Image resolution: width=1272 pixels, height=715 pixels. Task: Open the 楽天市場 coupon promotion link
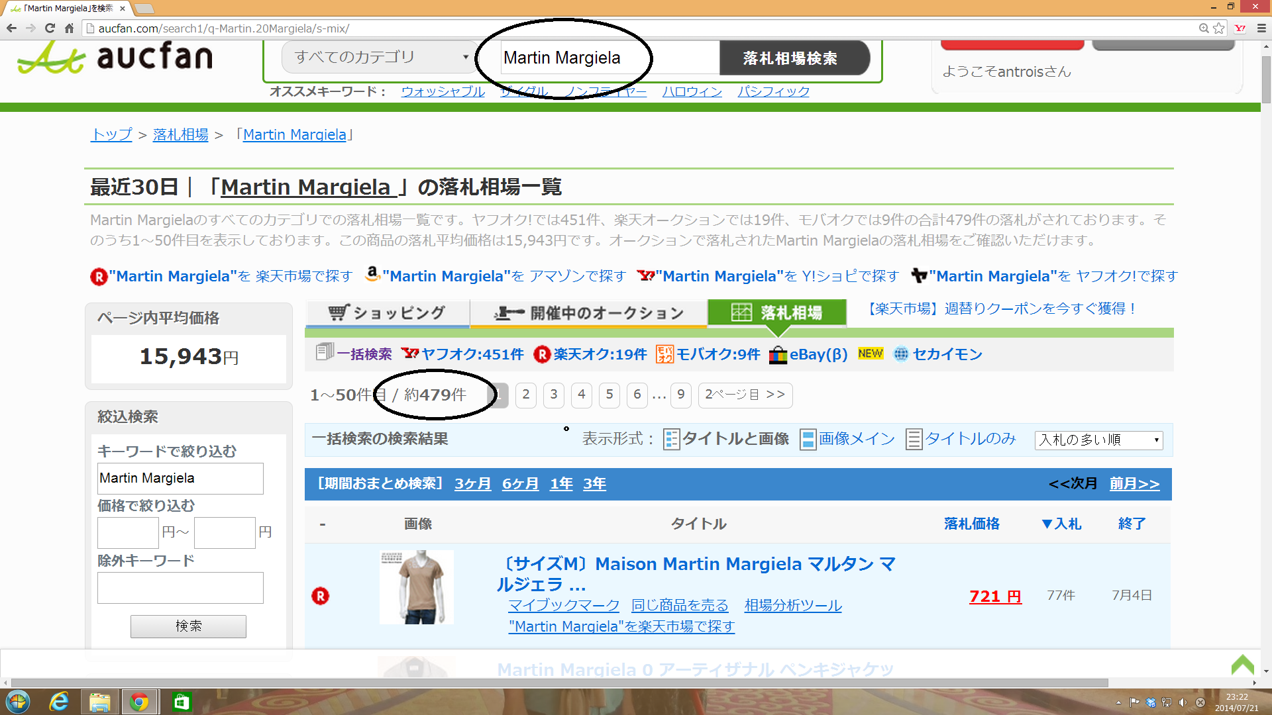tap(1002, 309)
